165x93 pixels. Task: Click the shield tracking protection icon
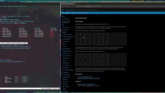pos(77,6)
